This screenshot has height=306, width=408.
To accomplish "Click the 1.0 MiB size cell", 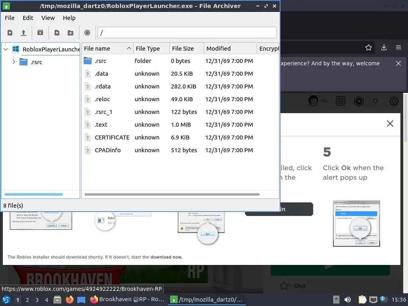I will click(181, 125).
